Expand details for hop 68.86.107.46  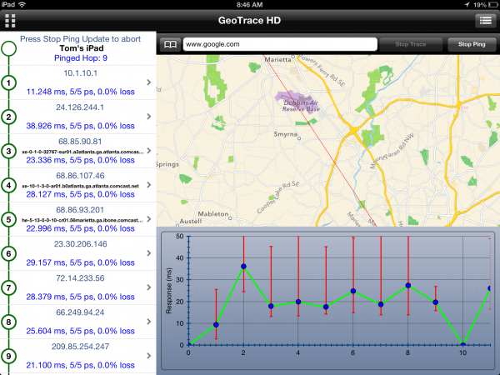tap(147, 185)
